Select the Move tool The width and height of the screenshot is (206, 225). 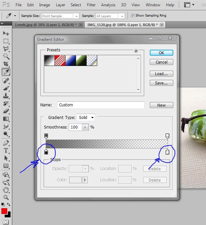click(6, 33)
